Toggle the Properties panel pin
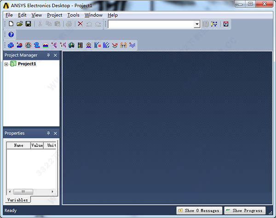The height and width of the screenshot is (218, 276). pyautogui.click(x=48, y=133)
